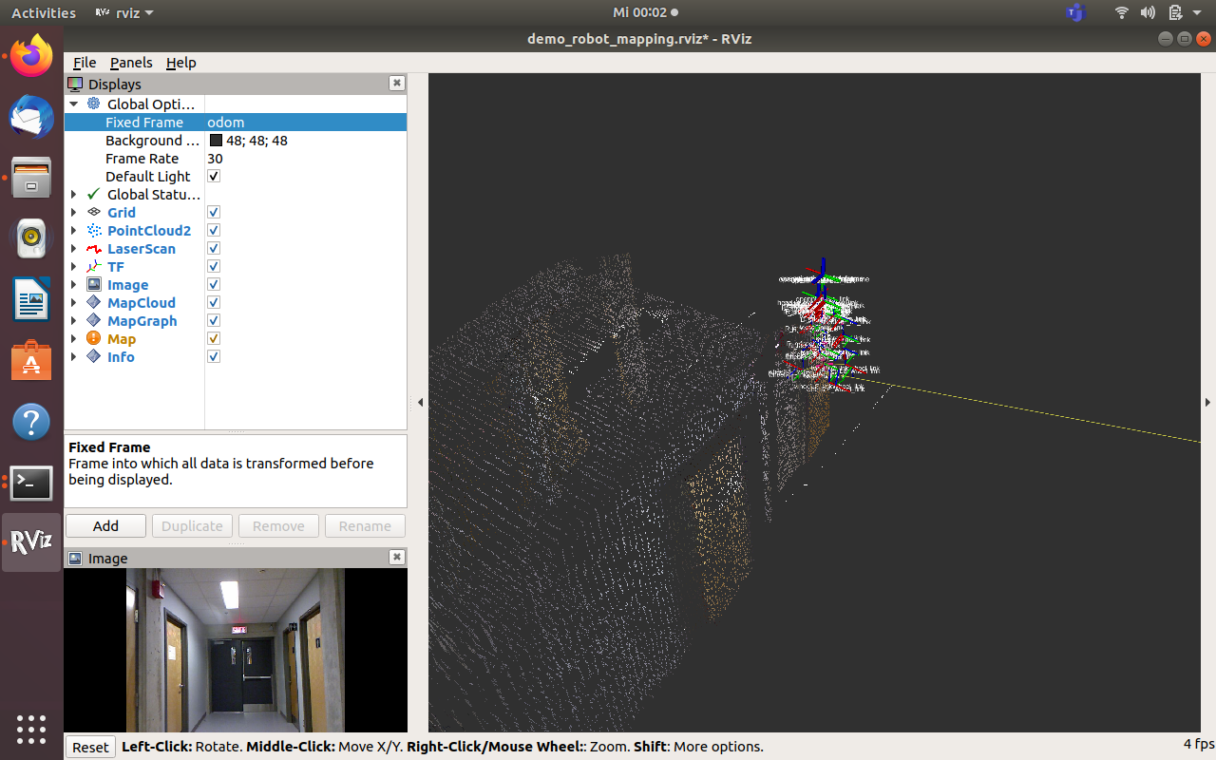Close the Displays panel with its X icon
1216x760 pixels.
point(397,84)
